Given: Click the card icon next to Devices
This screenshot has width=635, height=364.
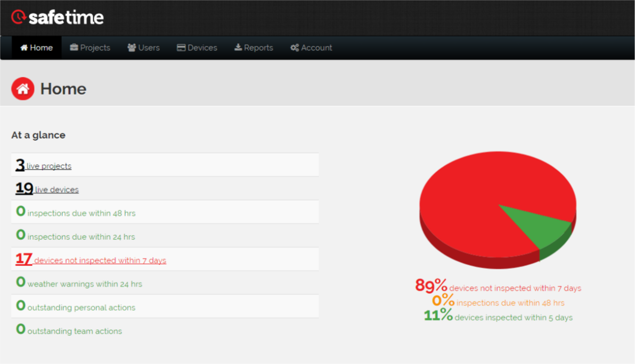Looking at the screenshot, I should coord(181,48).
